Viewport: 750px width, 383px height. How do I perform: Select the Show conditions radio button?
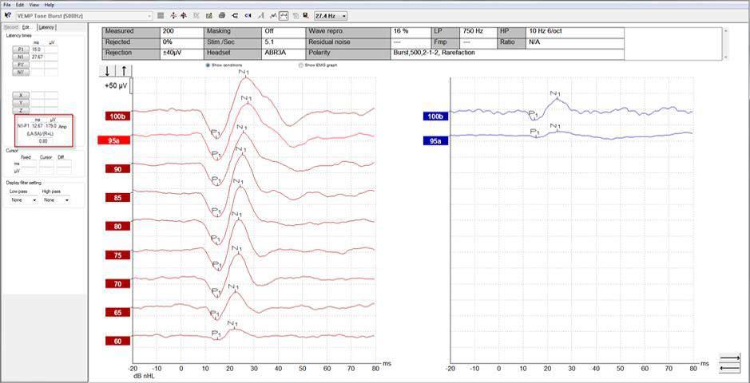(x=208, y=65)
